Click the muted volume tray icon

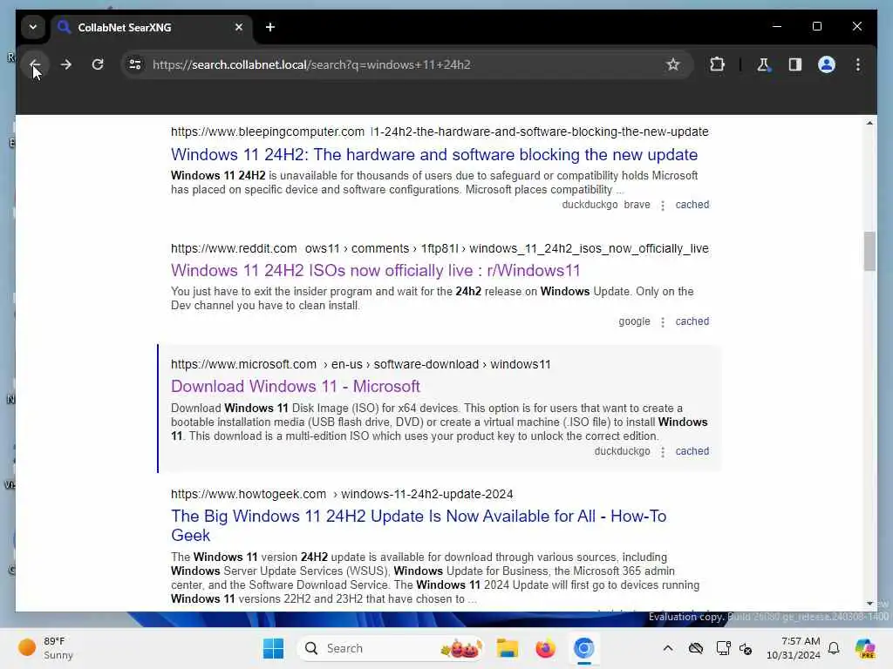(x=746, y=648)
